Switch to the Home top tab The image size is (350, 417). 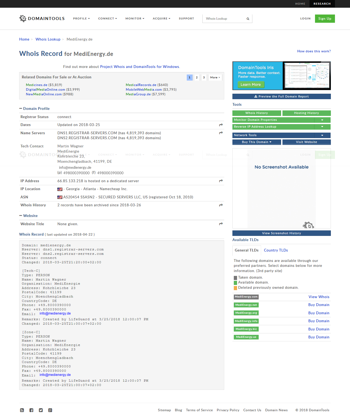pyautogui.click(x=300, y=4)
